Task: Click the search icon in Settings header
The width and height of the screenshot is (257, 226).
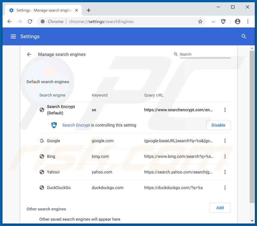Action: pos(244,36)
